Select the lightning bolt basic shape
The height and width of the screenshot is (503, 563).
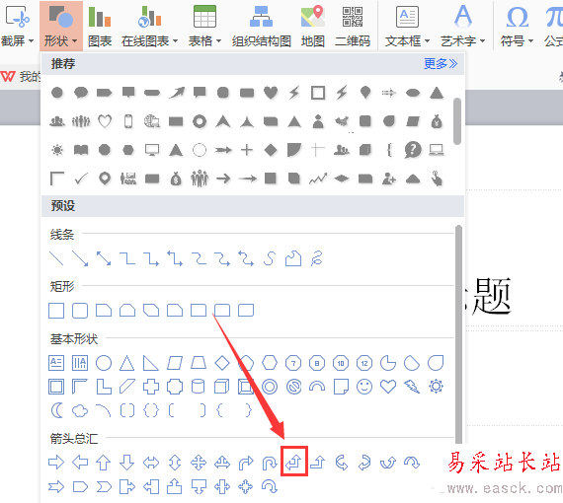[412, 387]
